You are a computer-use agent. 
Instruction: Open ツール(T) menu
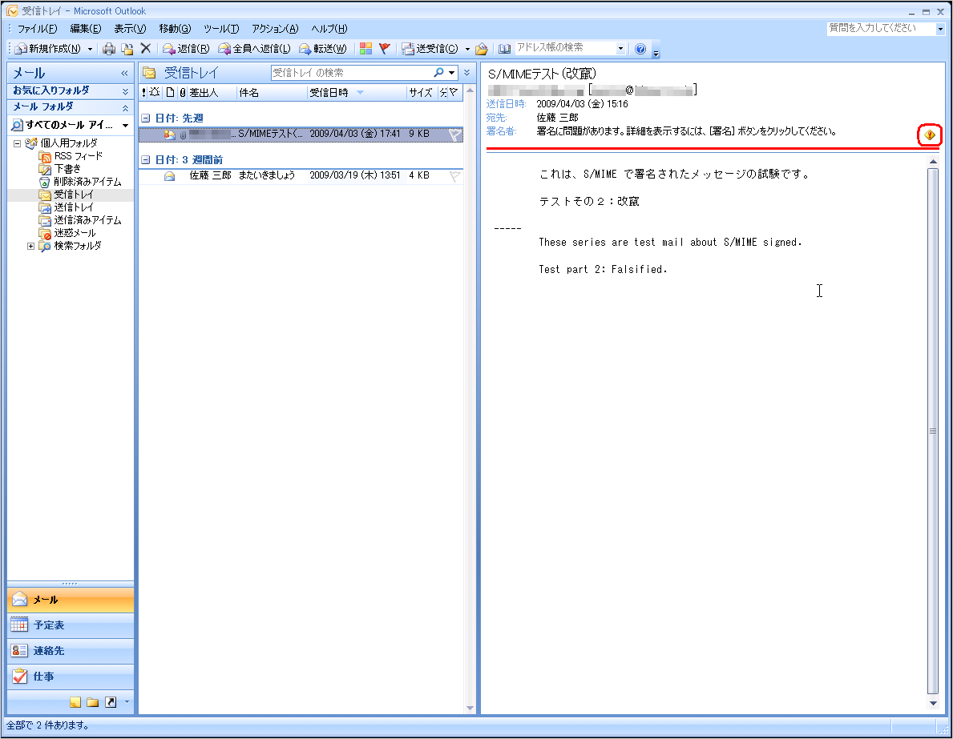click(221, 29)
